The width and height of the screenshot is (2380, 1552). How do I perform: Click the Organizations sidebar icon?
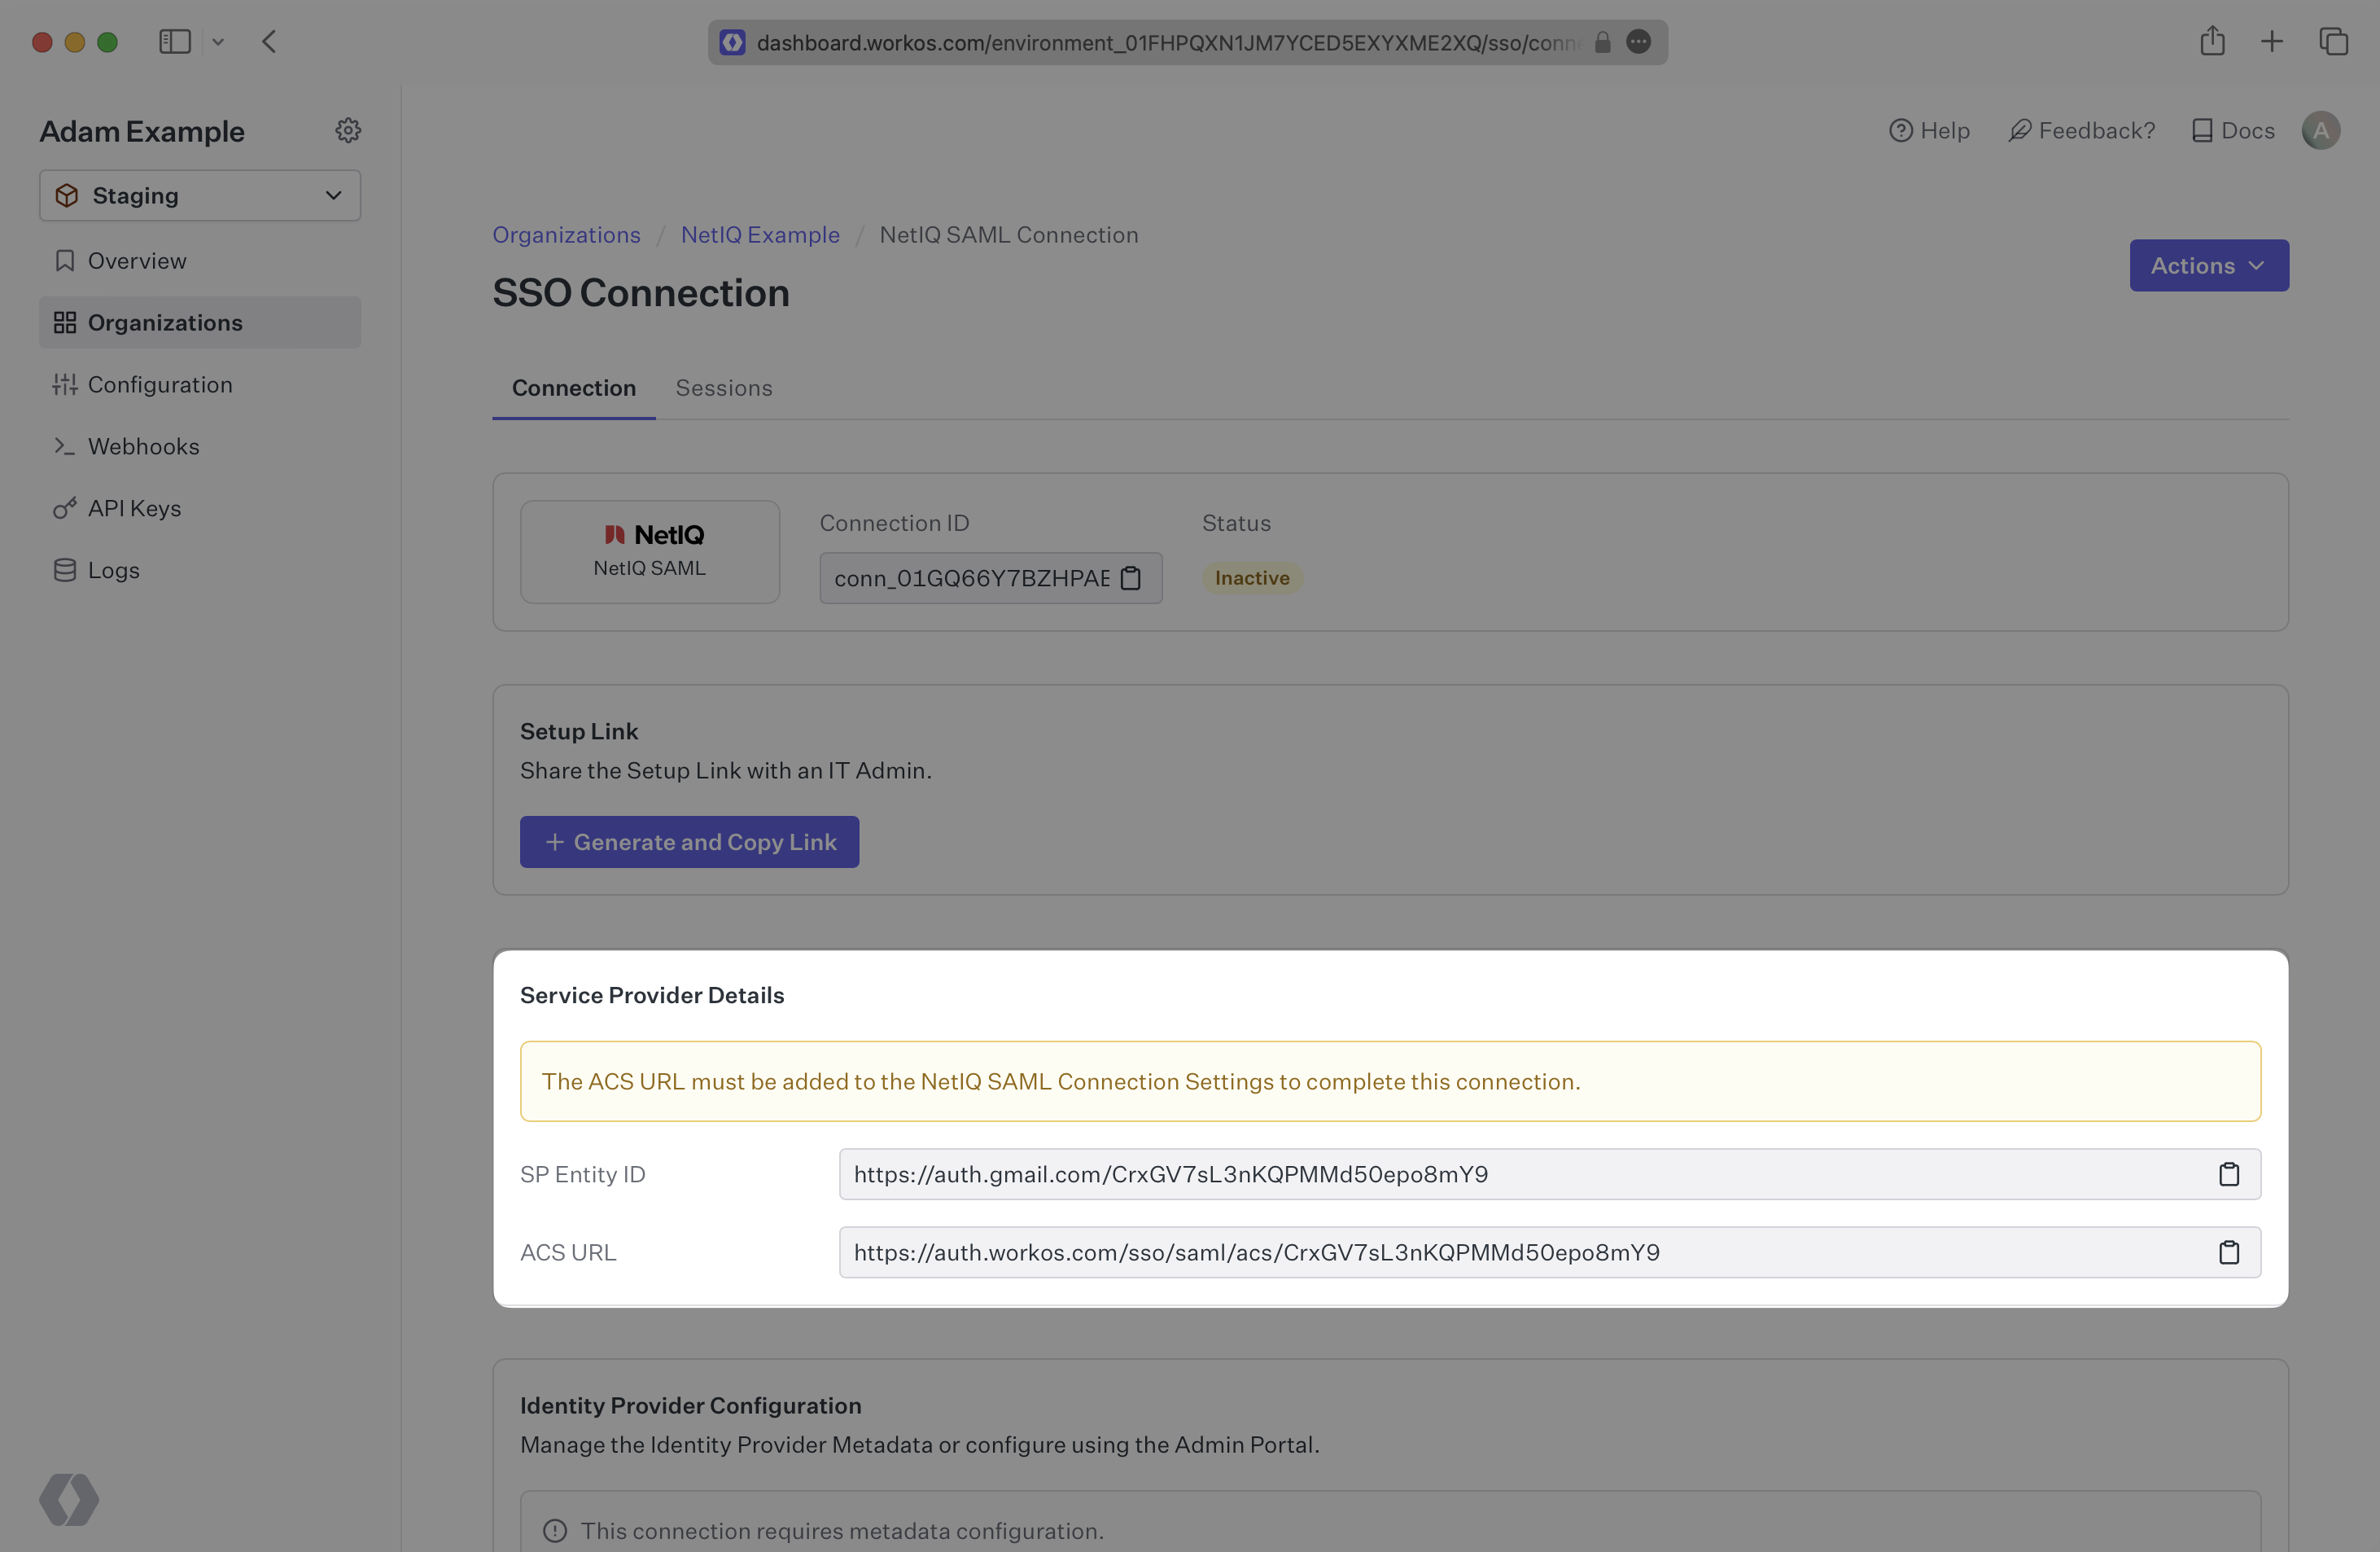click(61, 321)
